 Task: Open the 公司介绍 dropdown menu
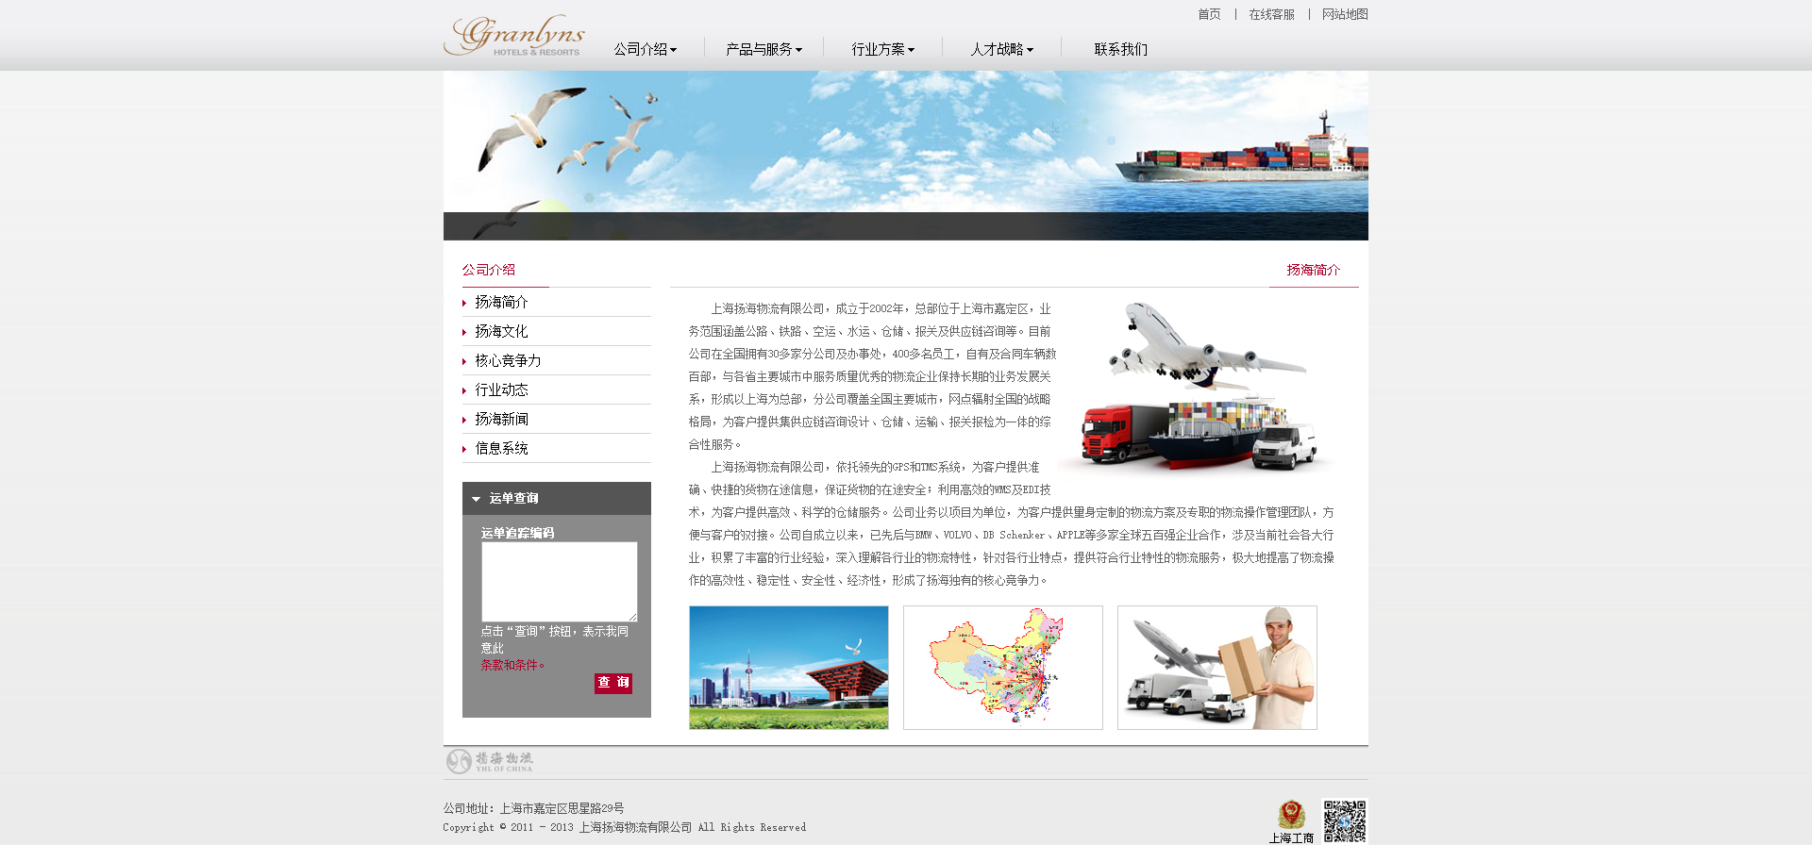(x=645, y=49)
